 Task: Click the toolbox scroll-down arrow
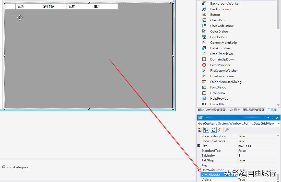tap(278, 105)
